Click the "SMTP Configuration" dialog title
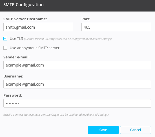The image size is (155, 137). [23, 5]
